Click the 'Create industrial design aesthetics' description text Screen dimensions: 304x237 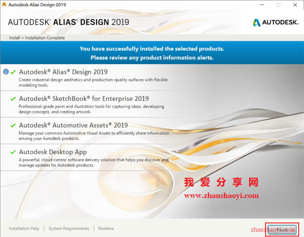coord(93,82)
